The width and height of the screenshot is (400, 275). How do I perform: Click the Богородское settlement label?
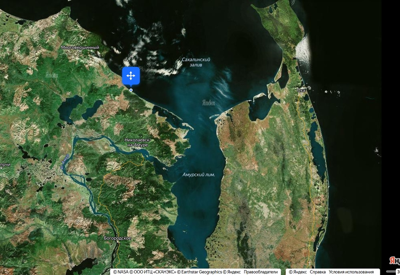[x=118, y=238]
